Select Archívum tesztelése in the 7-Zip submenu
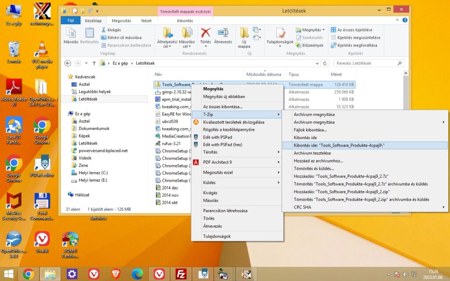This screenshot has height=281, width=450. pos(365,153)
